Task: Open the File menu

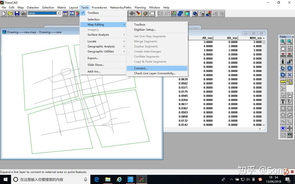Action: [x=4, y=7]
